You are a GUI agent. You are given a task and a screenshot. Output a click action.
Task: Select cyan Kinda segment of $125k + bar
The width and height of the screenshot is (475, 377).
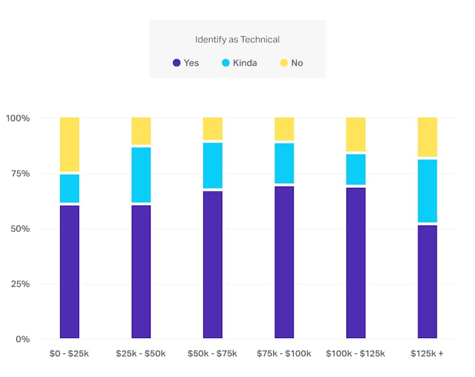point(427,190)
